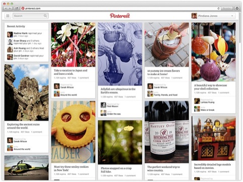The image size is (243, 182).
Task: Click 'Exploring the ancient ruins' caption
Action: click(x=23, y=126)
